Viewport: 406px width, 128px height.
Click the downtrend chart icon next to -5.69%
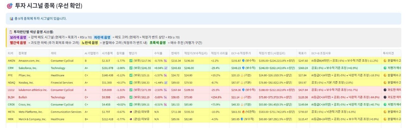click(165, 97)
